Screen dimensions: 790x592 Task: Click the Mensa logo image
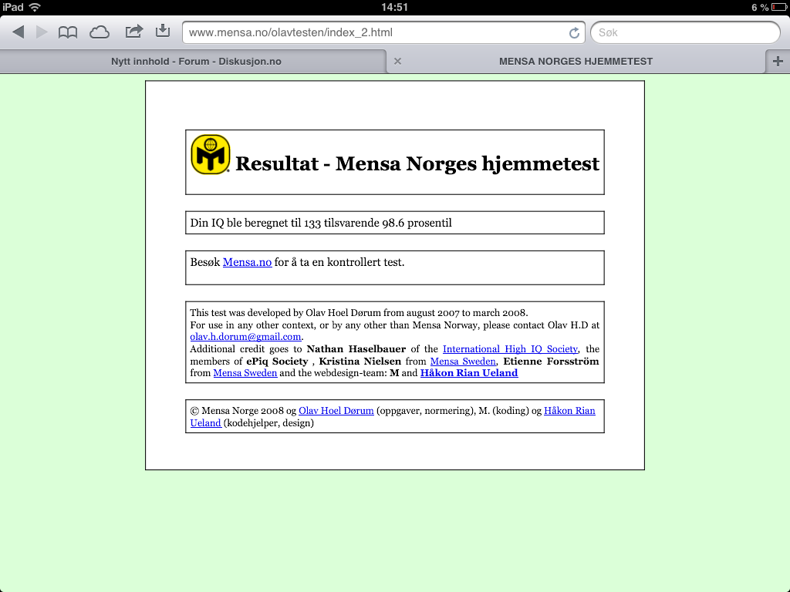(x=210, y=154)
